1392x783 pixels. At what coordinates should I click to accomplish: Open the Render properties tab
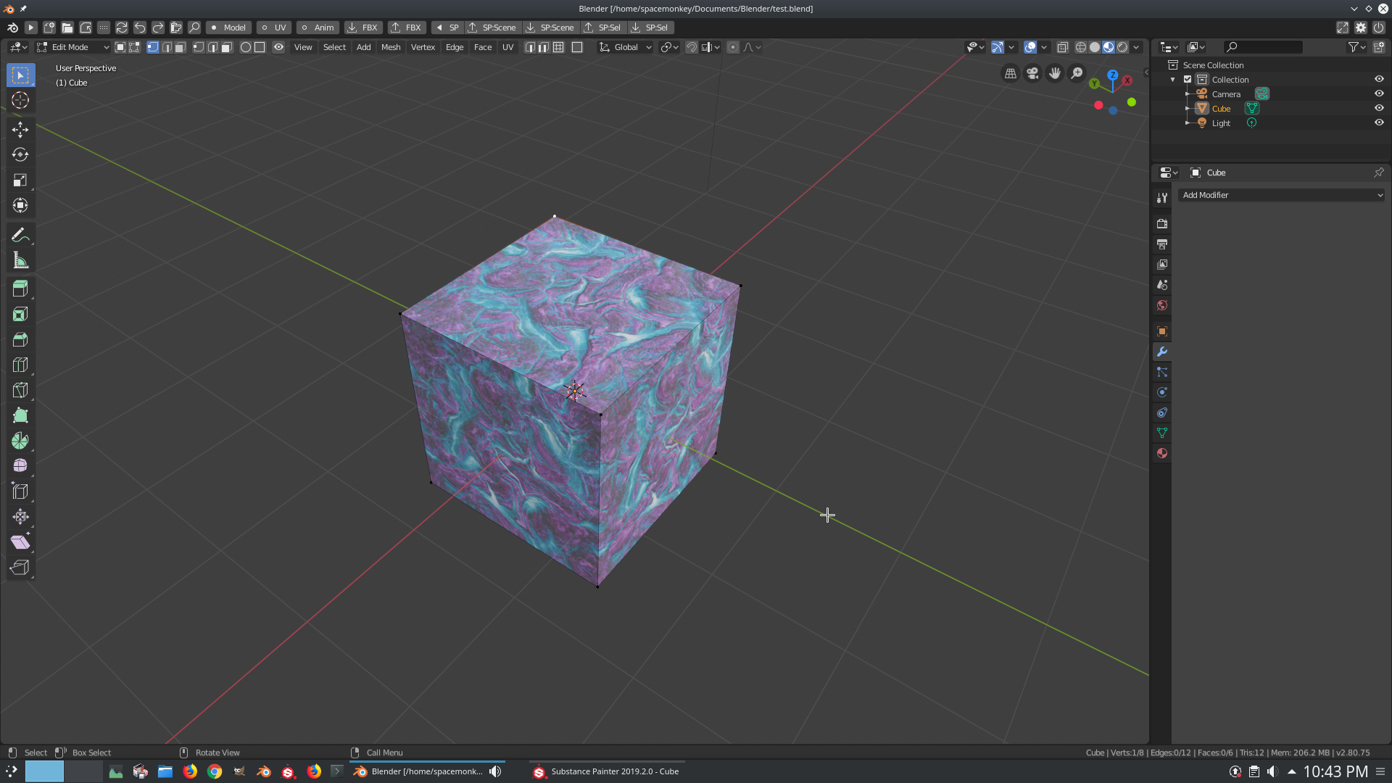(1162, 224)
